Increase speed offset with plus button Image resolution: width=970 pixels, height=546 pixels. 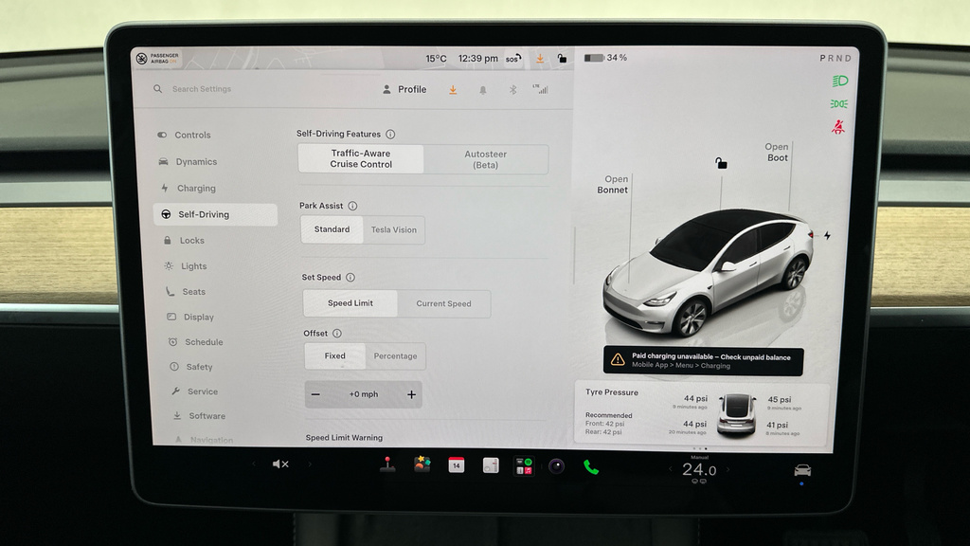point(411,394)
